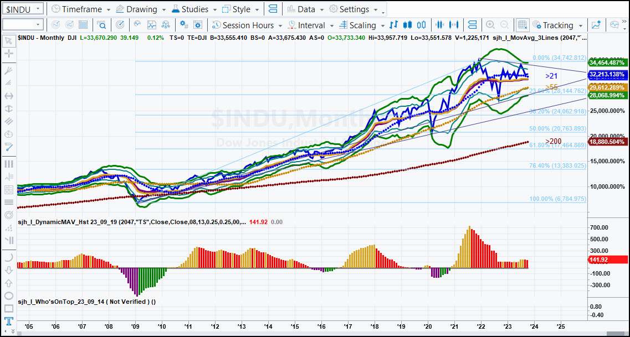
Task: Switch to filled candlestick chart style
Action: (407, 25)
